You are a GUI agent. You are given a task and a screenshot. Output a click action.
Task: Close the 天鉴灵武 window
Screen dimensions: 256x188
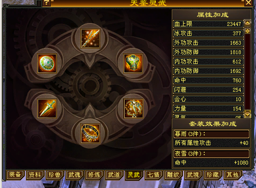(248, 3)
